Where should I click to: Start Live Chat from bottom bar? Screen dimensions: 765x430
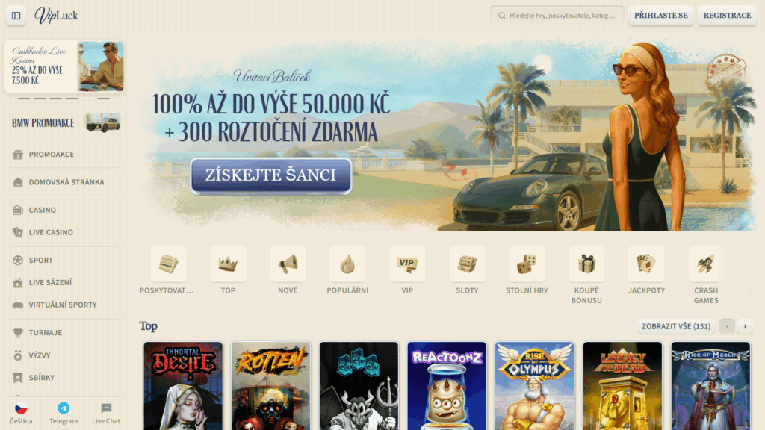click(106, 413)
